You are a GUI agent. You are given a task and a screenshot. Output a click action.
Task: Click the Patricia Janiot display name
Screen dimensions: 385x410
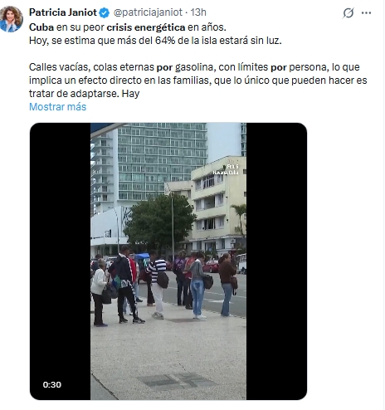[x=63, y=12]
